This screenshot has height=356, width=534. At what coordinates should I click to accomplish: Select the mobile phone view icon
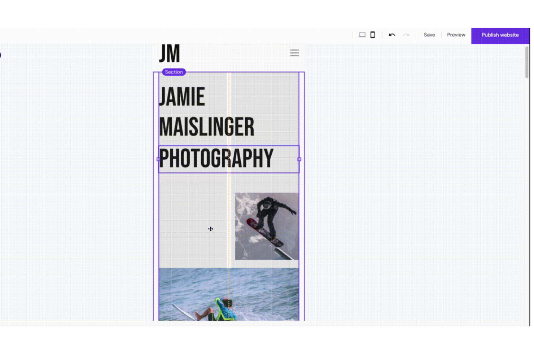373,35
